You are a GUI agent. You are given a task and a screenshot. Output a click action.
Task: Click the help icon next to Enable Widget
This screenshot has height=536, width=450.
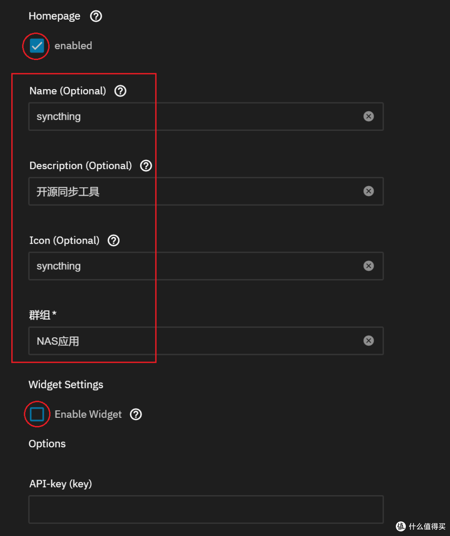pos(136,414)
